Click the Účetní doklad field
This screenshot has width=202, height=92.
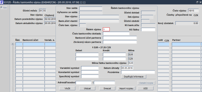coord(148,12)
